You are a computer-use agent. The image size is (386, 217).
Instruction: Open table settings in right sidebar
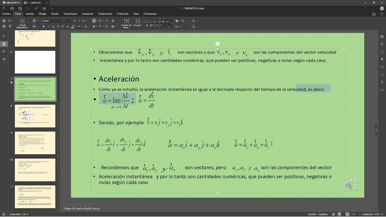pyautogui.click(x=382, y=67)
